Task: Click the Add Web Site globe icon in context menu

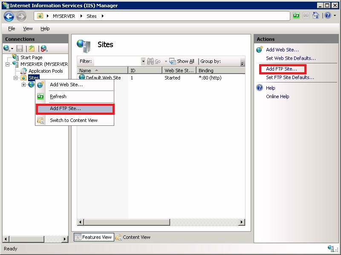Action: pos(40,85)
